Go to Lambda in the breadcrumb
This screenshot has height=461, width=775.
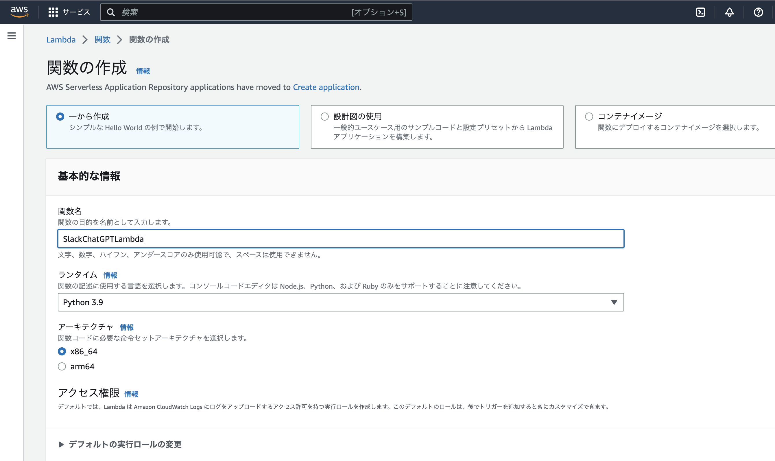coord(61,40)
